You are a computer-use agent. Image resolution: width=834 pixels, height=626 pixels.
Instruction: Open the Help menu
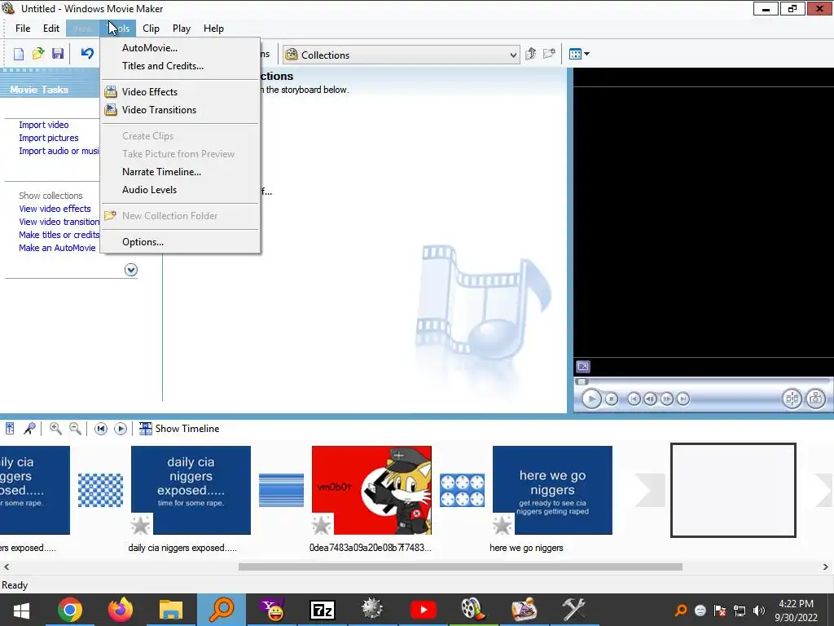(213, 29)
